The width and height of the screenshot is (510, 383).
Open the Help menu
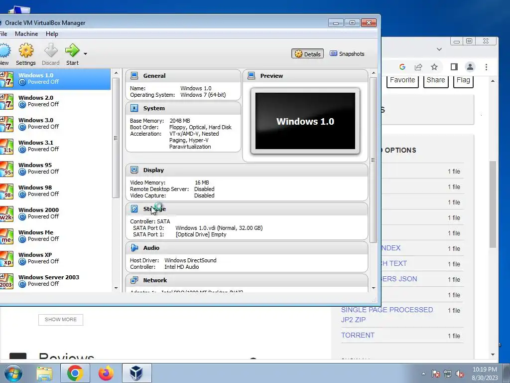click(x=52, y=34)
